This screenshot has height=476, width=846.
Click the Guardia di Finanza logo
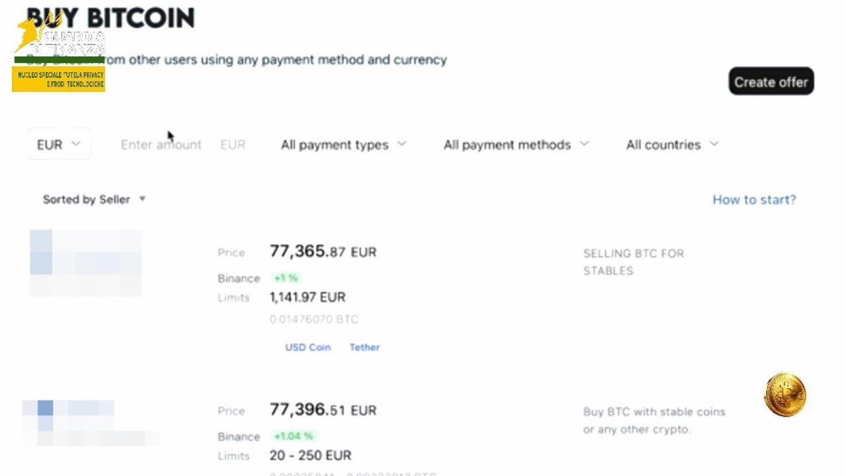(x=59, y=53)
